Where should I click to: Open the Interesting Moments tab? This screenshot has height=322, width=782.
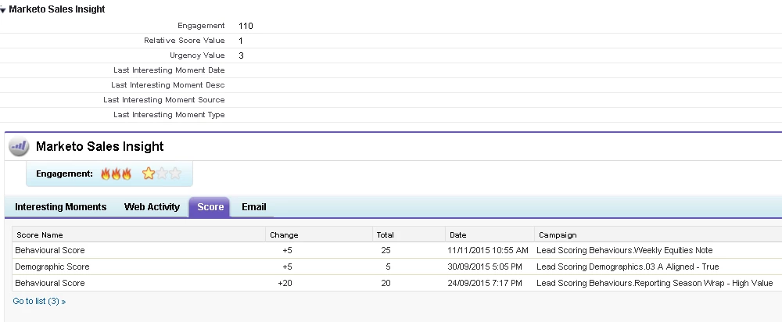coord(61,207)
